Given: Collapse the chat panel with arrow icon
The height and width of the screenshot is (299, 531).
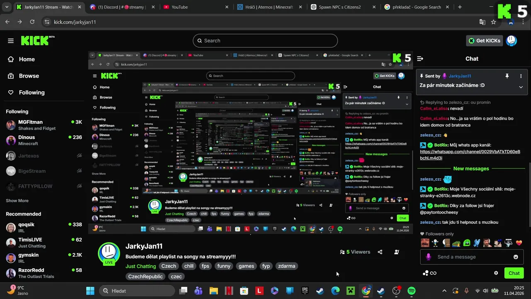Looking at the screenshot, I should pos(420,59).
